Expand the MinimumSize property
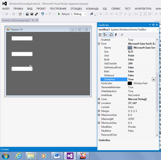 pyautogui.click(x=99, y=123)
